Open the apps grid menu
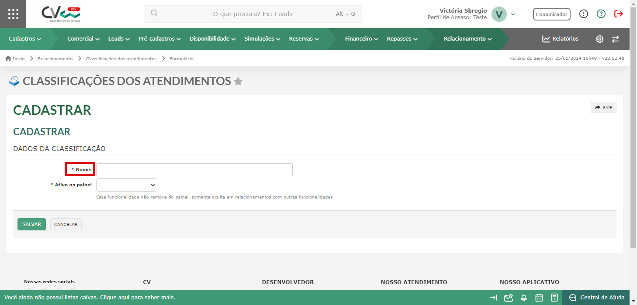This screenshot has height=305, width=637. click(x=13, y=14)
